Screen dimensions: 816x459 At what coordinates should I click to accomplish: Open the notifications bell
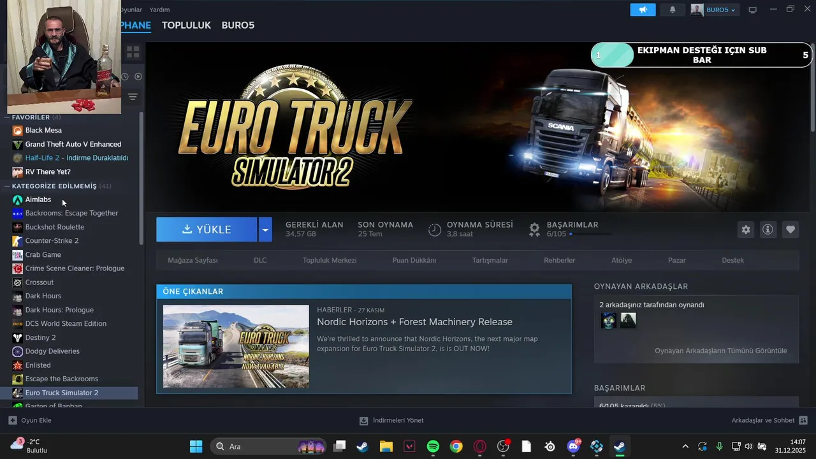(673, 10)
